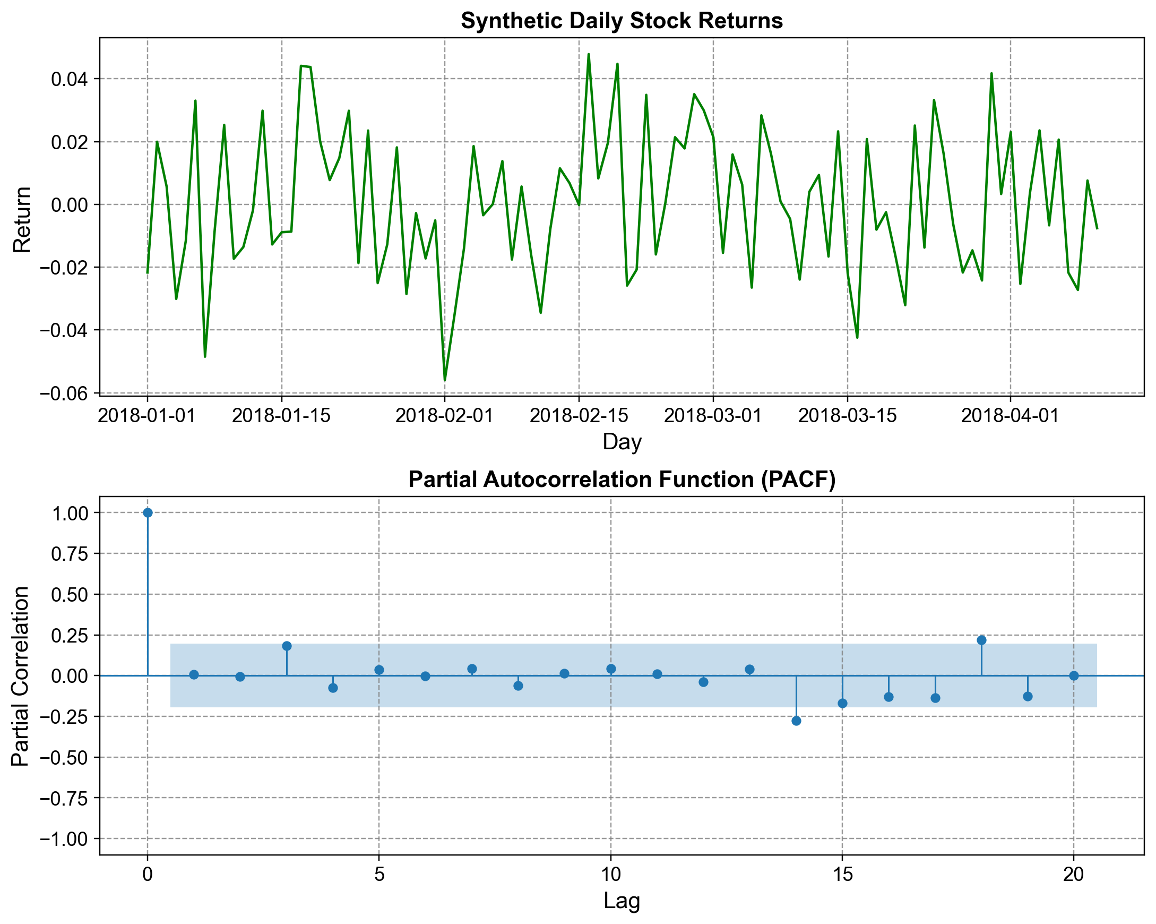1156x924 pixels.
Task: Click the PACF marker at lag 10
Action: point(611,669)
